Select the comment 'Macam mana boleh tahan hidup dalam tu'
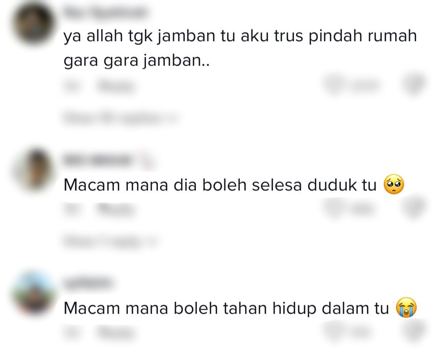The height and width of the screenshot is (354, 441). click(240, 308)
